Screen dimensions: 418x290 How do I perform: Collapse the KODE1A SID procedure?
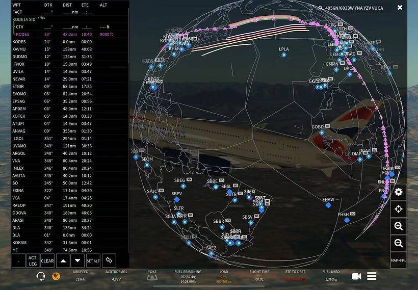24,19
